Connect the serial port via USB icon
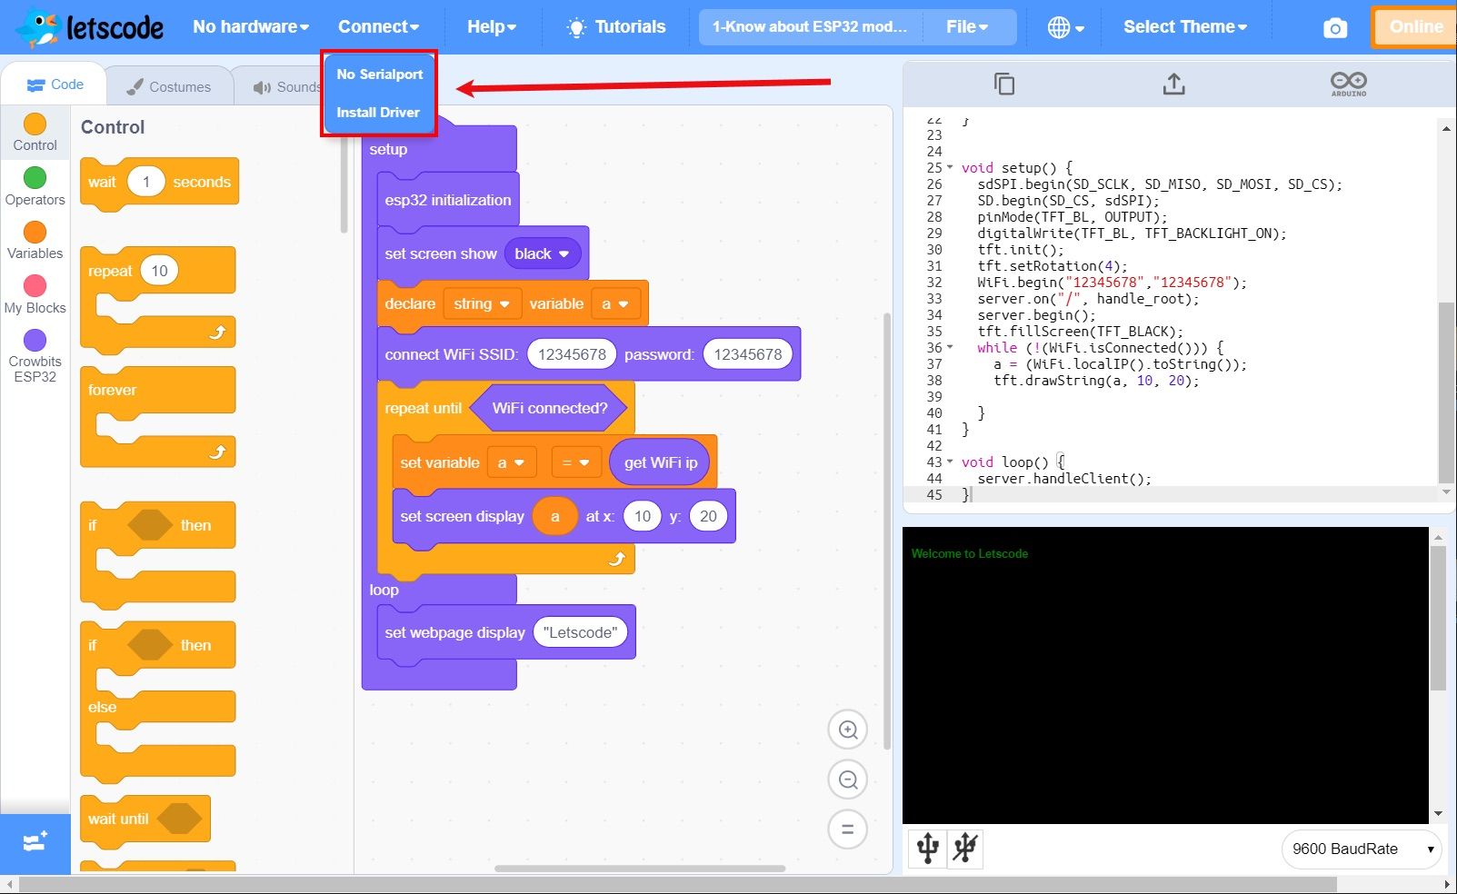This screenshot has width=1457, height=894. (x=926, y=849)
